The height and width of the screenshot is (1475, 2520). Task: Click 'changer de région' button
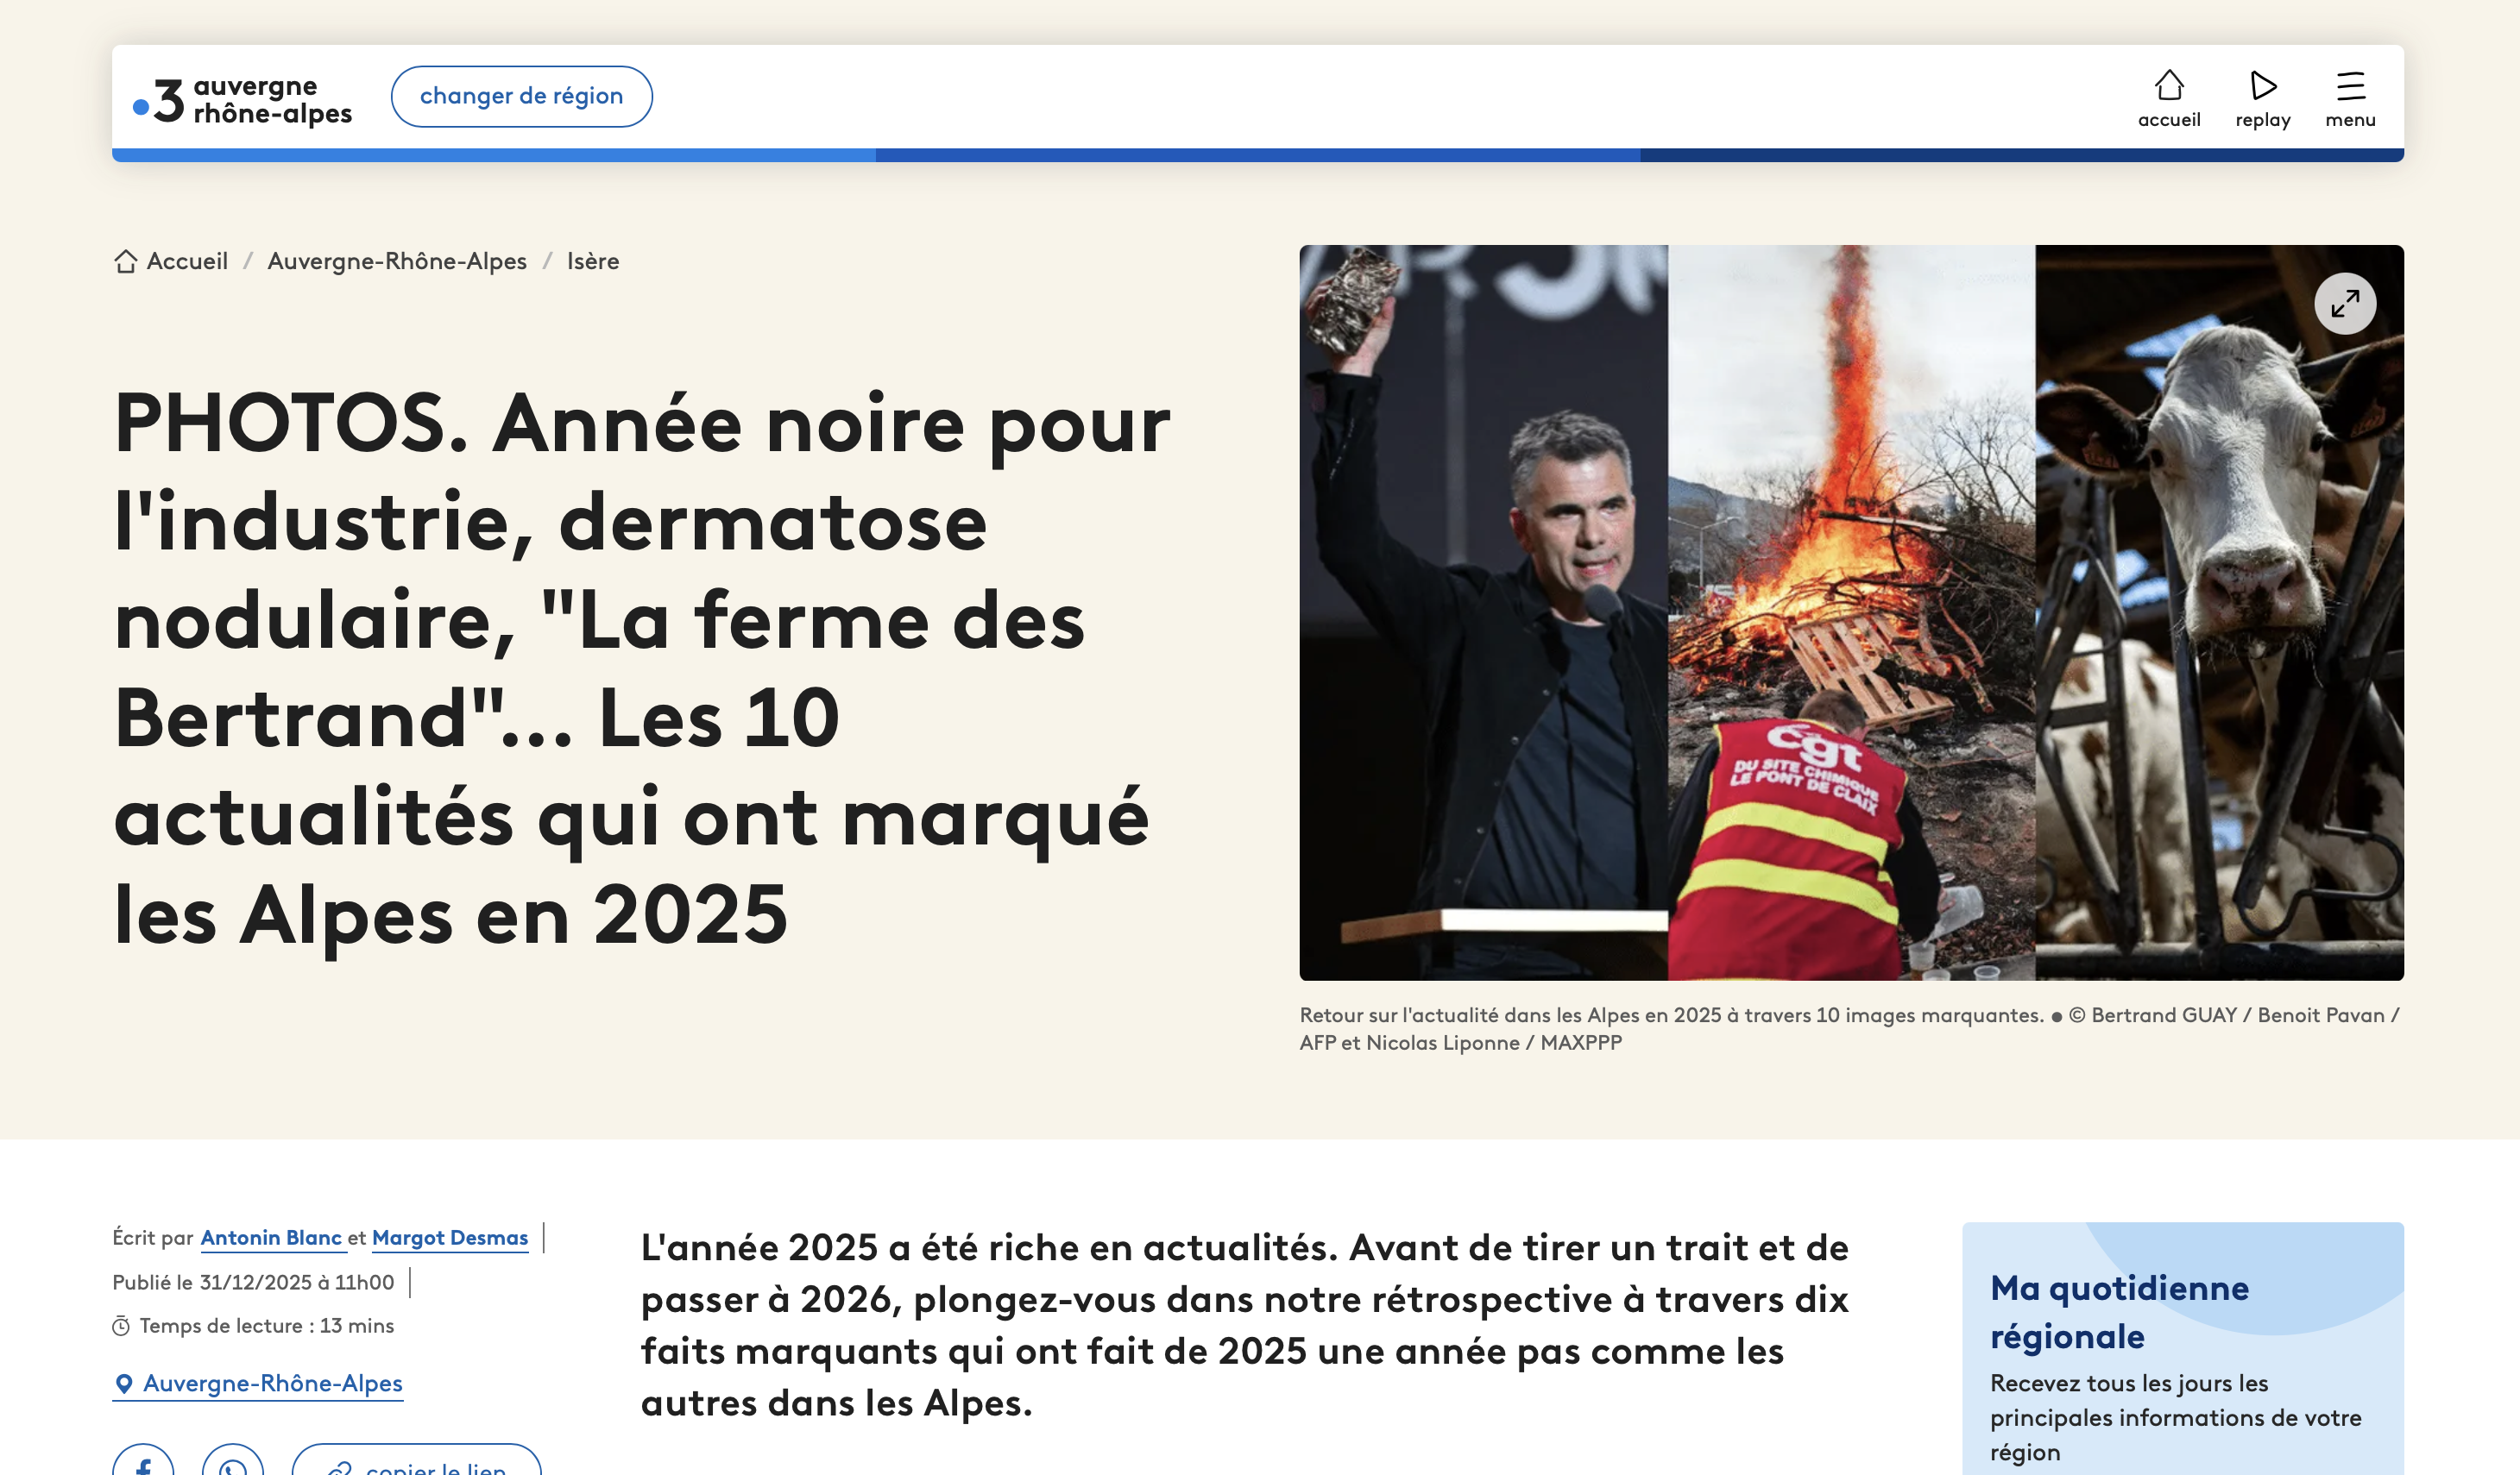[521, 97]
